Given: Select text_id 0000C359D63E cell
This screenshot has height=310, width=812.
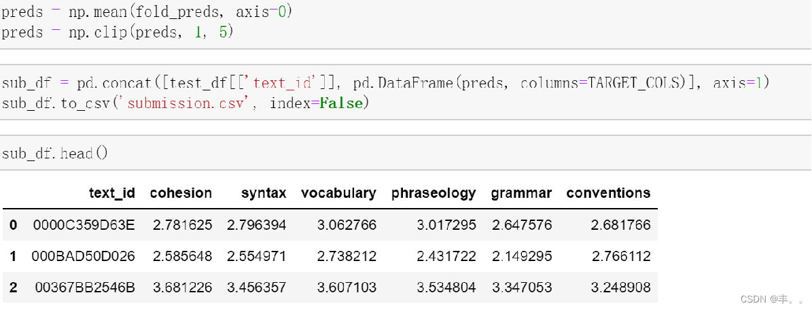Looking at the screenshot, I should (x=84, y=225).
